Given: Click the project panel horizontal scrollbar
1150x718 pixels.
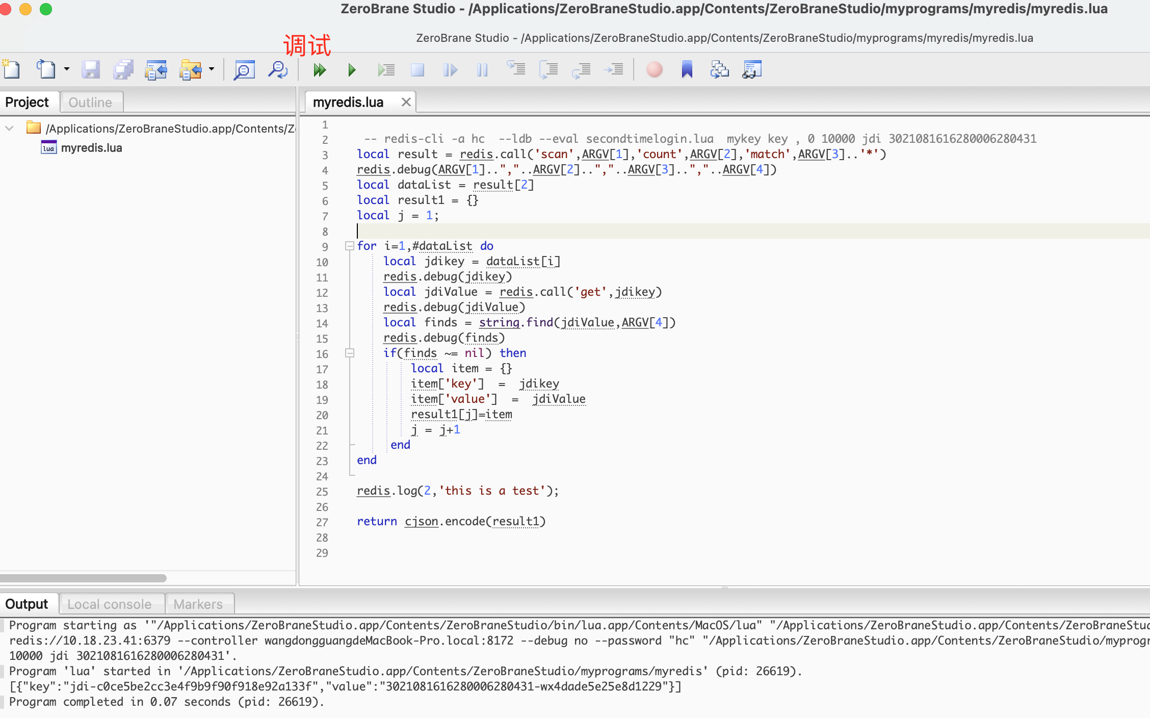Looking at the screenshot, I should pyautogui.click(x=84, y=578).
